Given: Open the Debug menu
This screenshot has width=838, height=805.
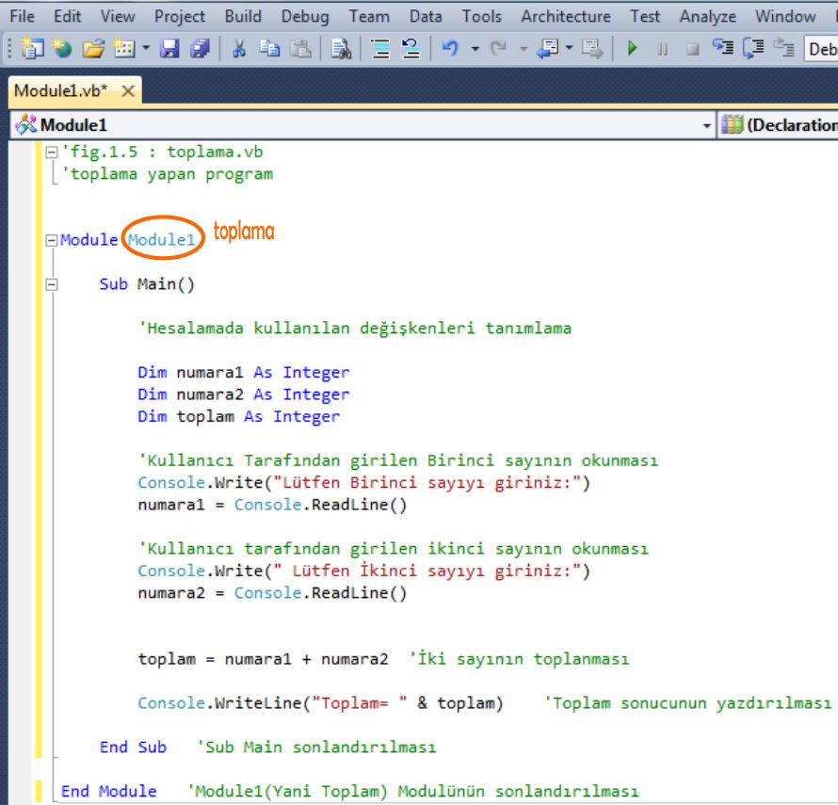Looking at the screenshot, I should [x=305, y=17].
